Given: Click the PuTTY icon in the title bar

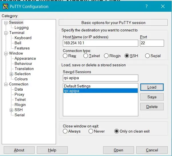Looking at the screenshot, I should tap(5, 6).
